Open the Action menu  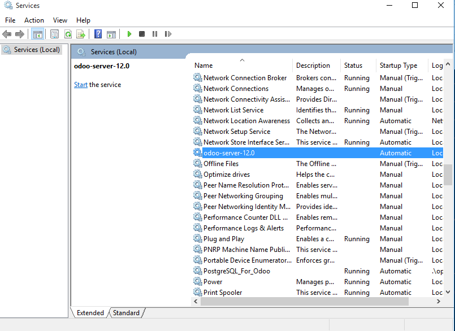(x=34, y=20)
